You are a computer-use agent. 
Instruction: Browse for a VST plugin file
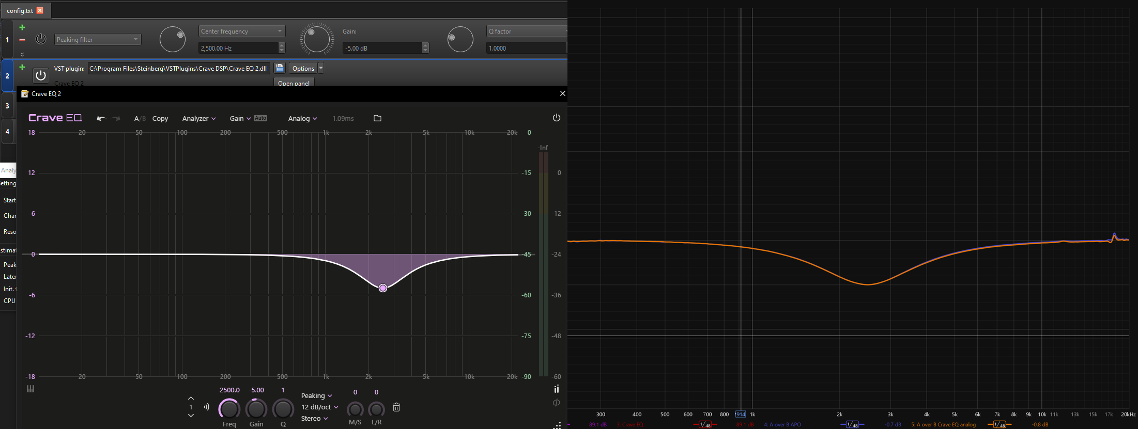[280, 68]
